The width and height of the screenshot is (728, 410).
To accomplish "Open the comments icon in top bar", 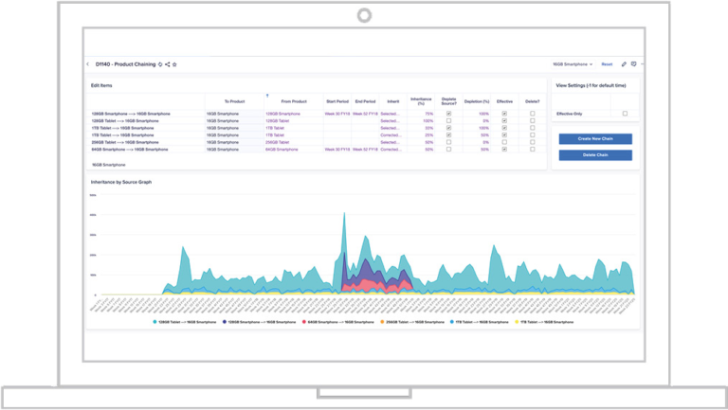I will pyautogui.click(x=634, y=64).
